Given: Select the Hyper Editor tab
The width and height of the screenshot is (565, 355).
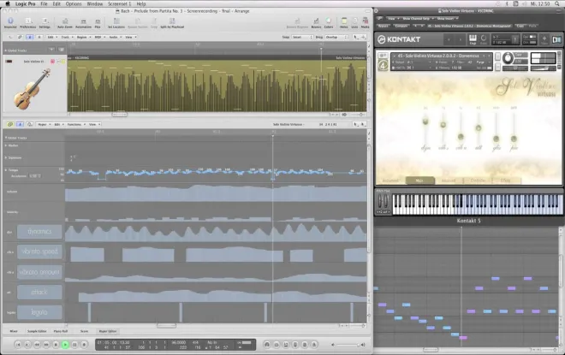Looking at the screenshot, I should [108, 331].
